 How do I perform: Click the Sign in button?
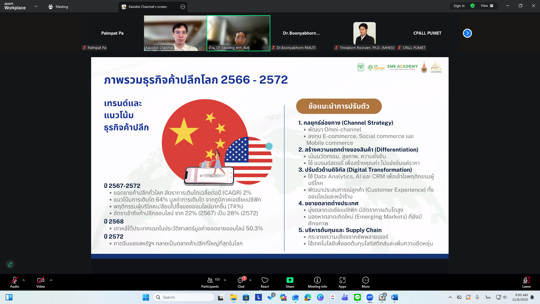pyautogui.click(x=459, y=6)
